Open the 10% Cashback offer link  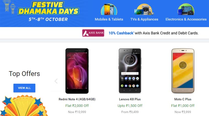121,33
